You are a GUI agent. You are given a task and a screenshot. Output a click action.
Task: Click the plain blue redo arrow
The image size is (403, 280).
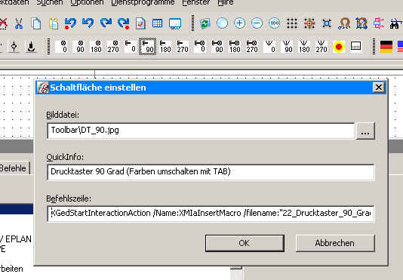pos(106,23)
